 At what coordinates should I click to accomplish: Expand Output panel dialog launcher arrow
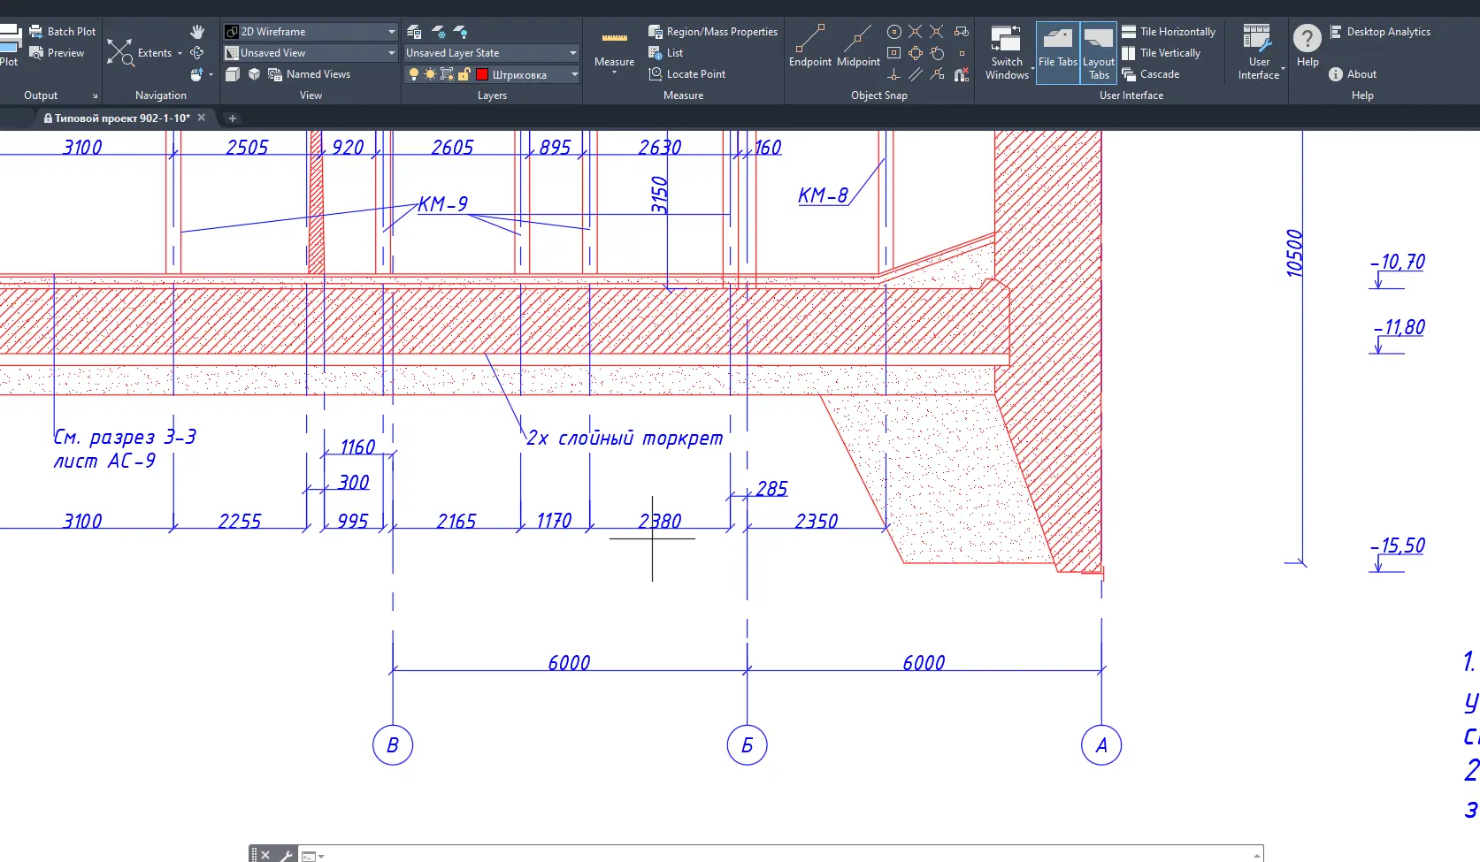95,95
